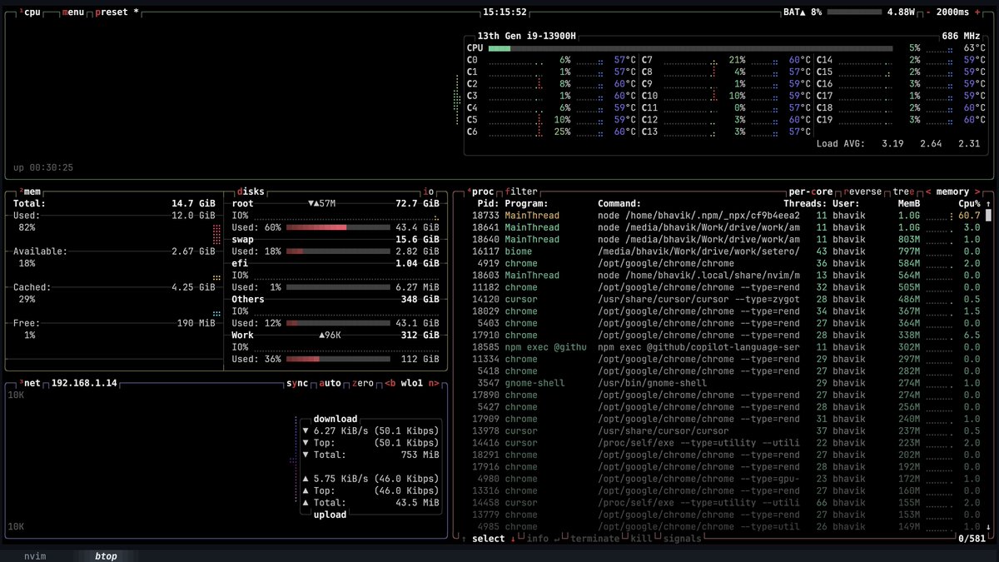Viewport: 999px width, 562px height.
Task: Select process 14120 cursor
Action: pos(722,299)
